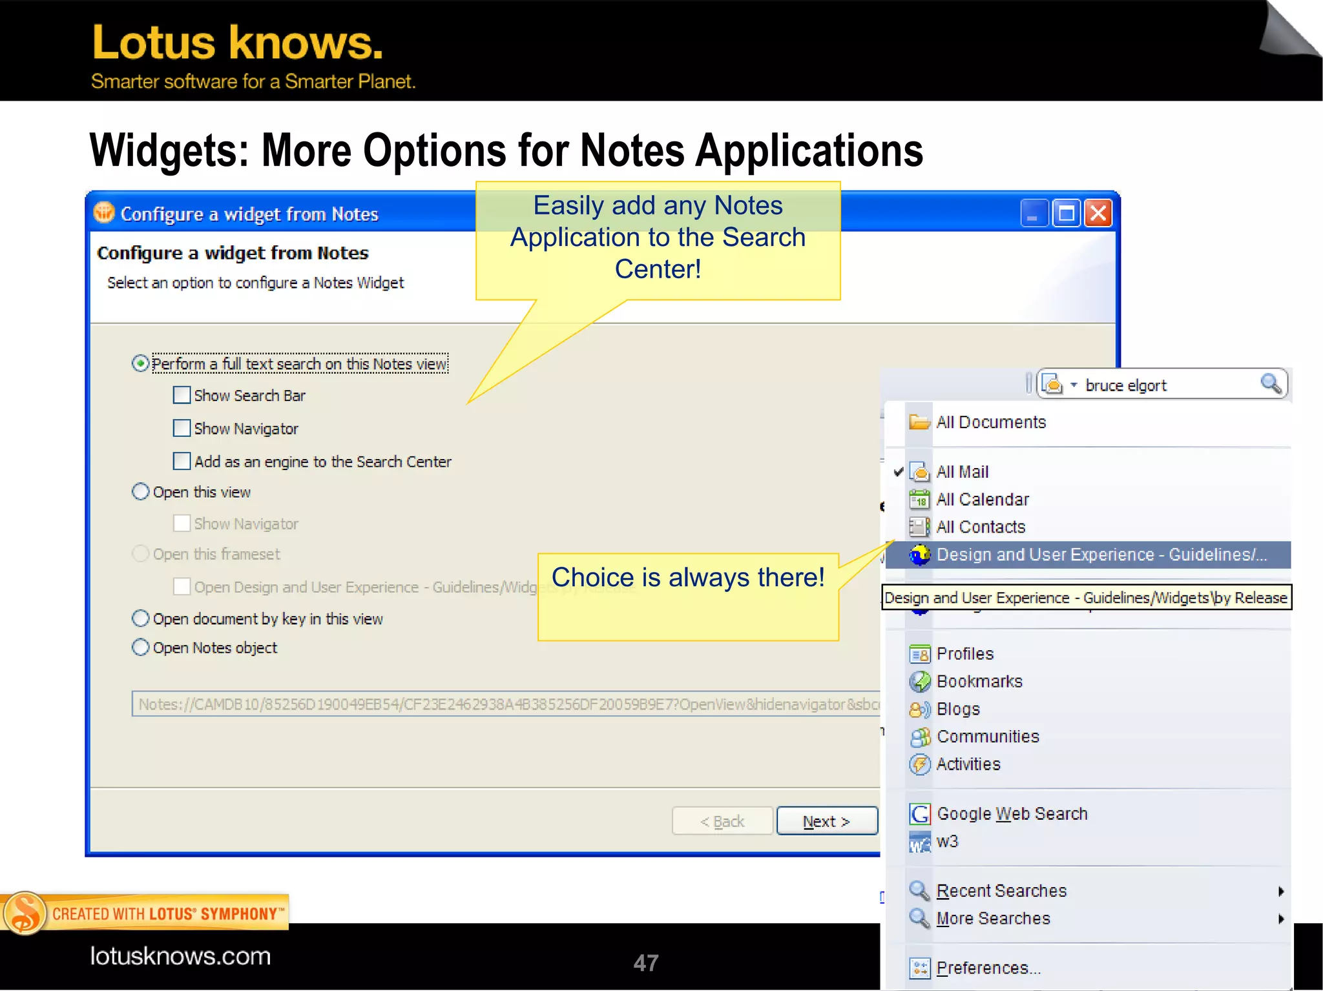Click the Google Web Search icon

pos(919,814)
